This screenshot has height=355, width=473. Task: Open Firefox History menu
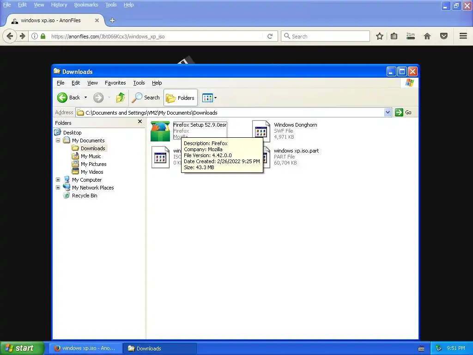[59, 5]
